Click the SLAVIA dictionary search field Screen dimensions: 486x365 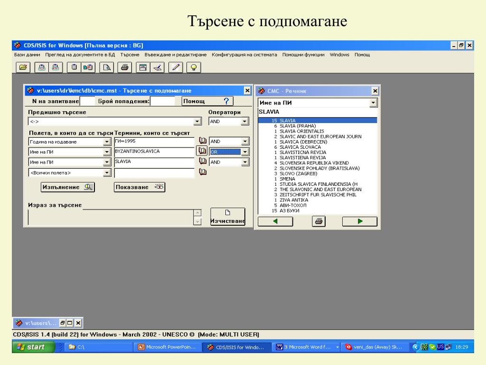tap(318, 112)
